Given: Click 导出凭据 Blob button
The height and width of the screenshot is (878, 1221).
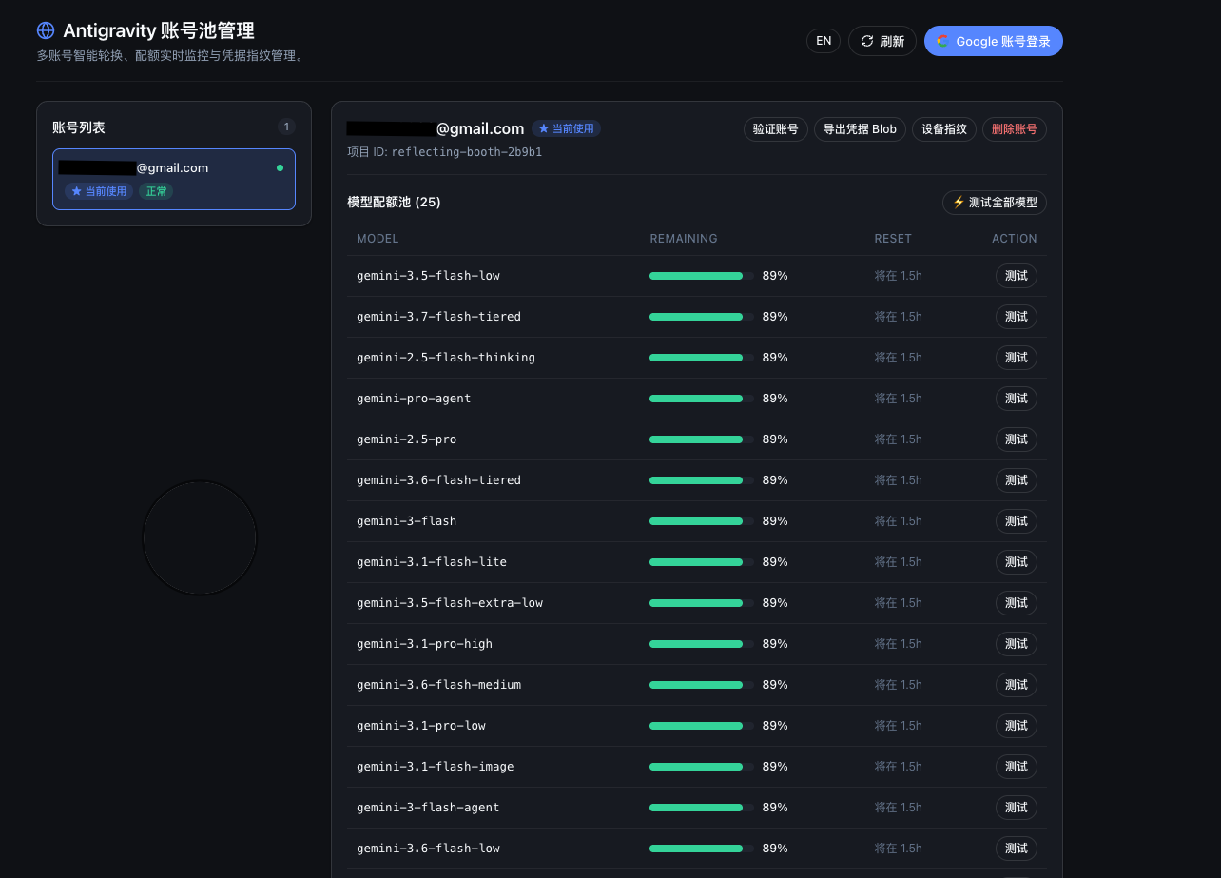Looking at the screenshot, I should click(x=860, y=129).
